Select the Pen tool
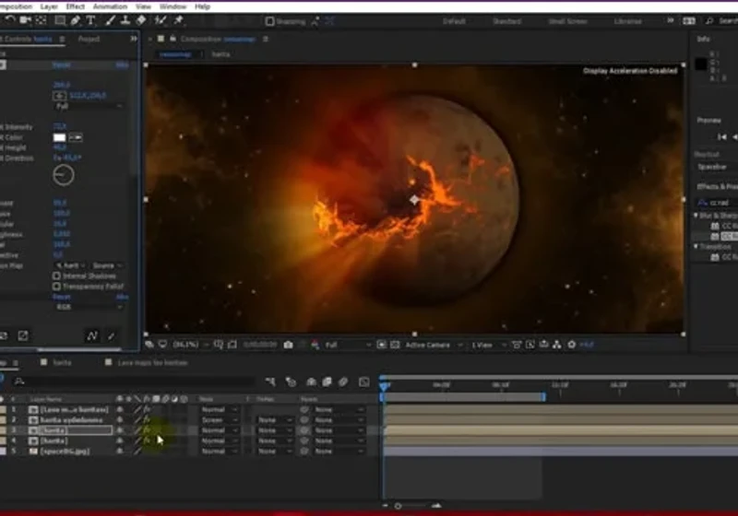The height and width of the screenshot is (516, 738). tap(76, 20)
